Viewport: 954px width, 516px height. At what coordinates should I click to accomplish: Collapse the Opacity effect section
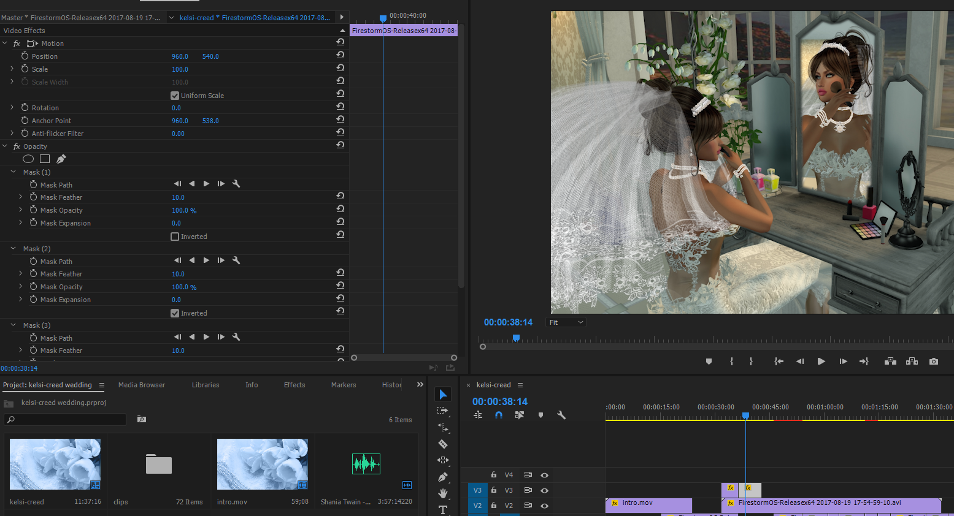(x=5, y=146)
